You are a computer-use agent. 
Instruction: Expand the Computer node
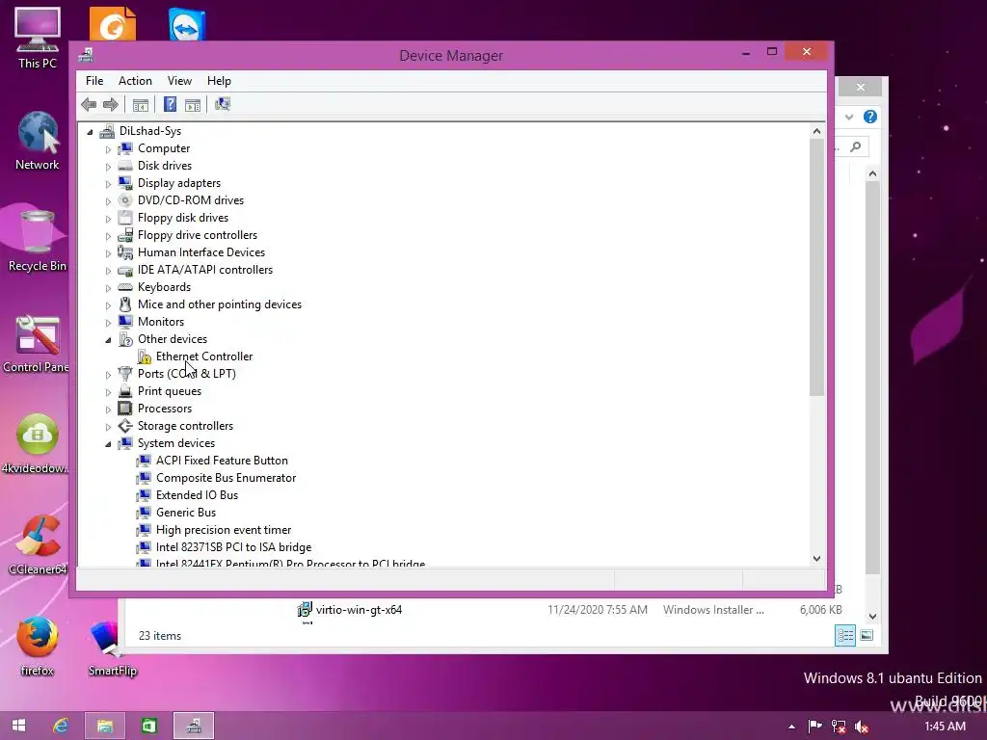coord(108,149)
